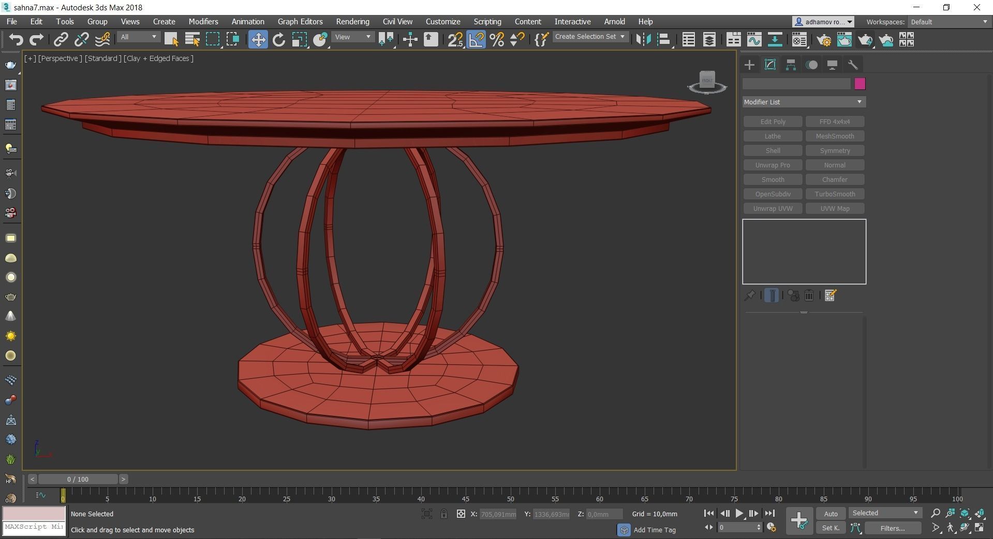Click the magenta object color swatch
993x539 pixels.
pos(859,84)
